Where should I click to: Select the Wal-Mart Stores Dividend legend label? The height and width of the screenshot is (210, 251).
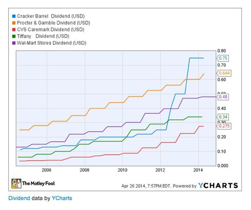[51, 43]
